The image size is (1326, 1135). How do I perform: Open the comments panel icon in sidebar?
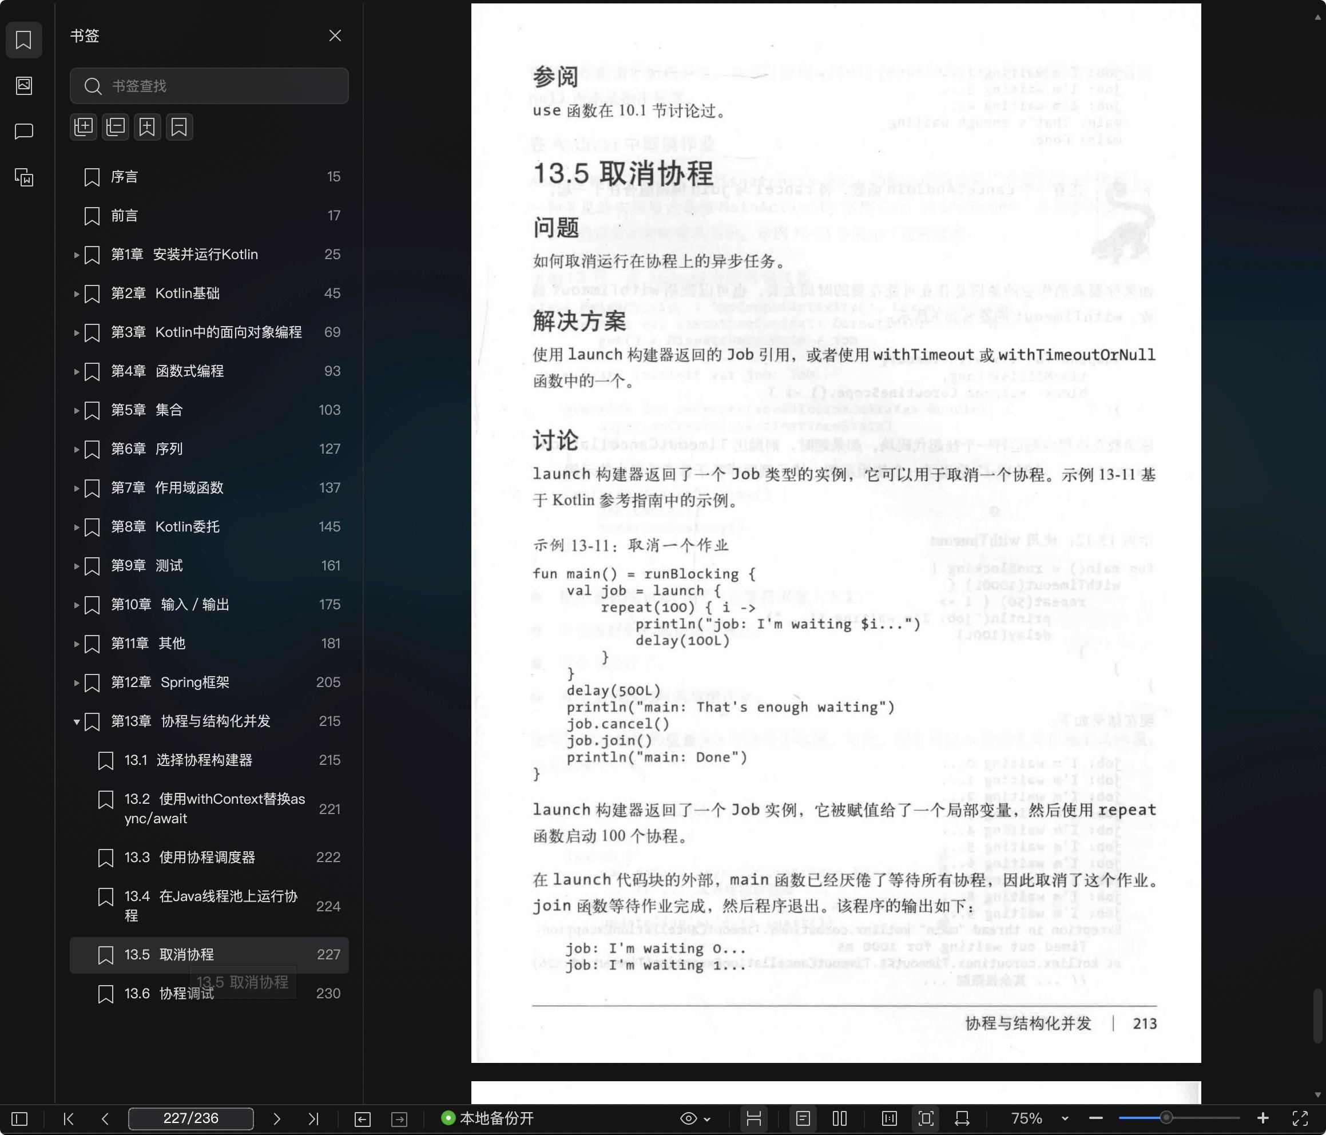(x=23, y=131)
